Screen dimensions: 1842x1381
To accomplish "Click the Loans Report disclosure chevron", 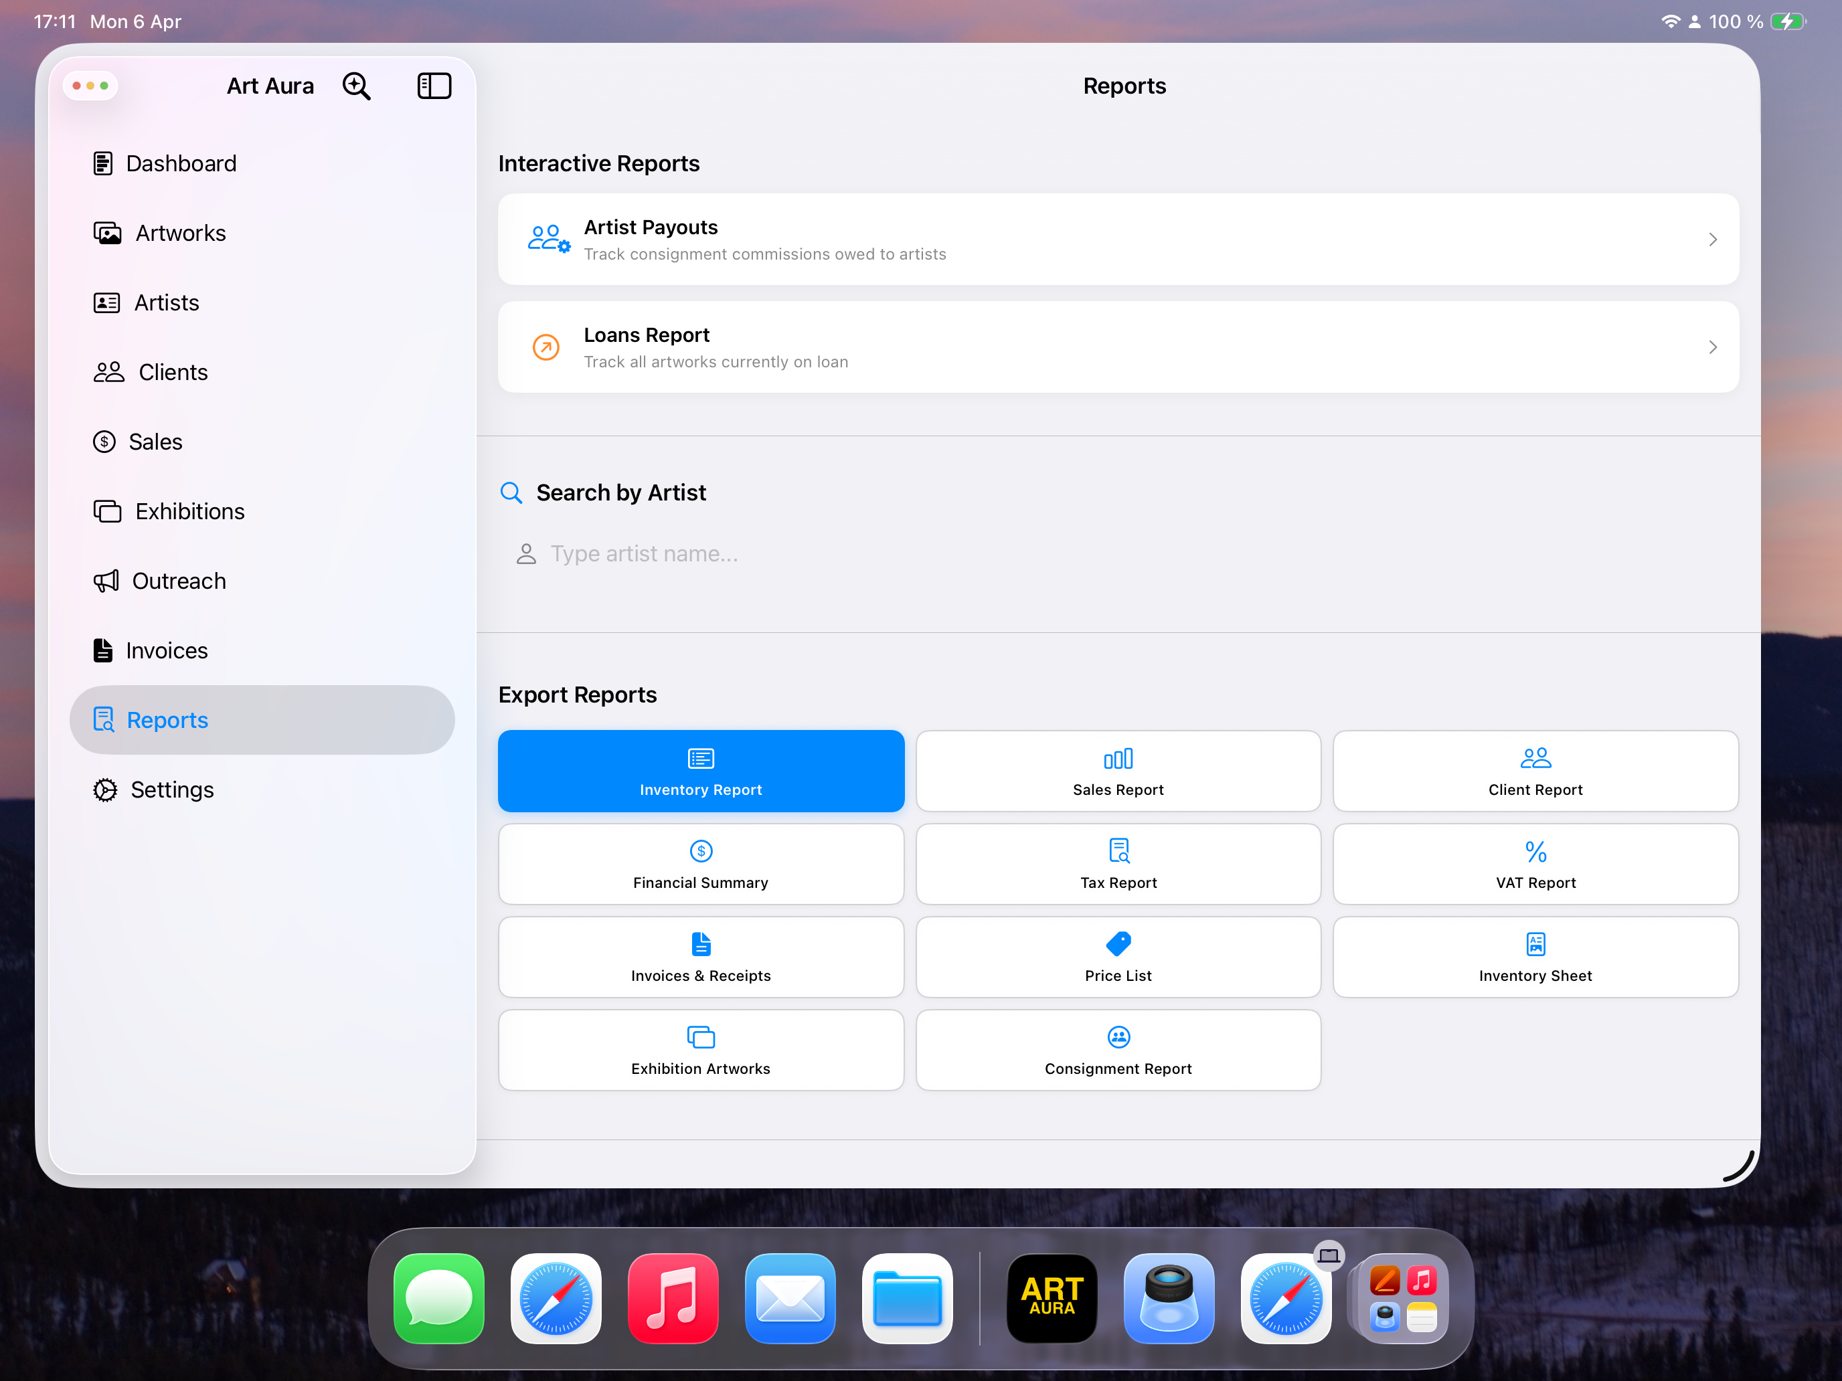I will click(x=1712, y=347).
